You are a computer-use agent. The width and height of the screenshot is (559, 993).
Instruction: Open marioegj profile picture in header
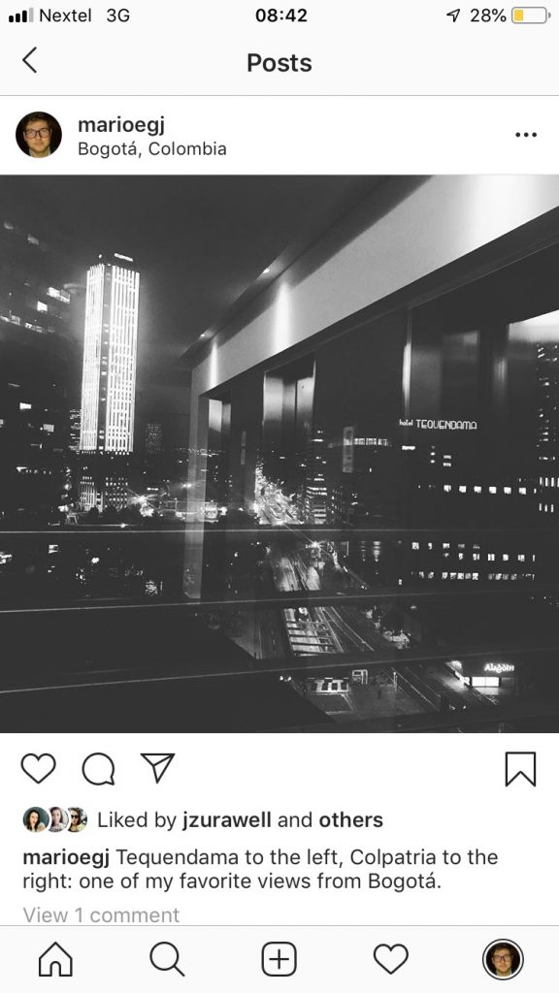[x=39, y=134]
